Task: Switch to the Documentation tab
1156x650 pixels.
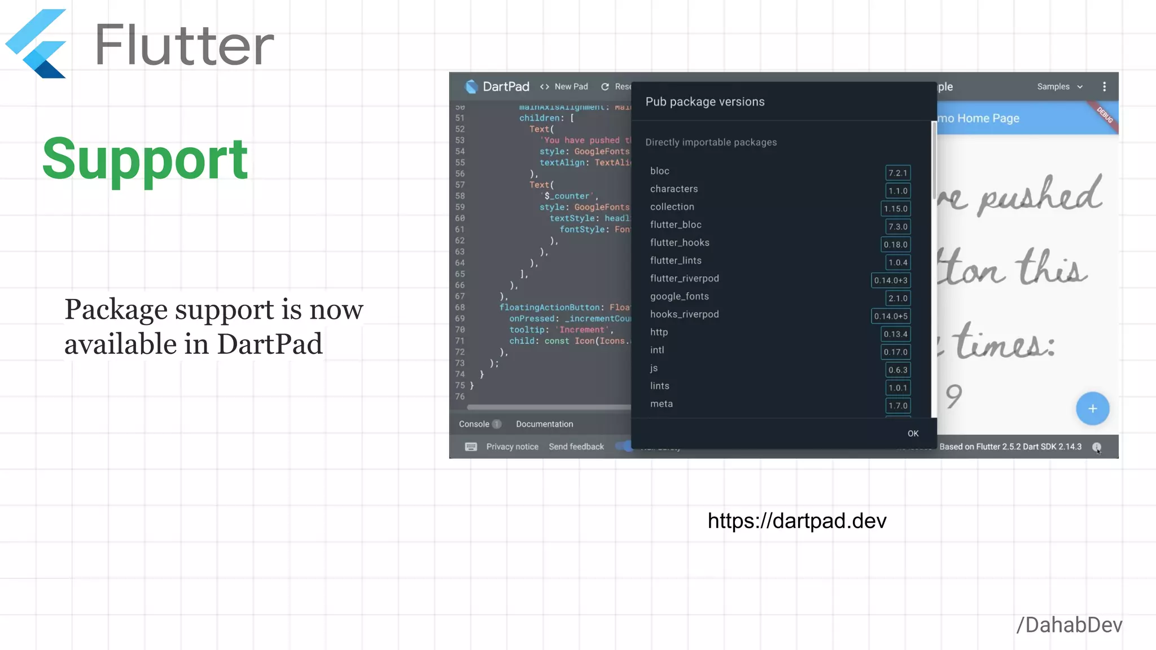Action: [544, 424]
